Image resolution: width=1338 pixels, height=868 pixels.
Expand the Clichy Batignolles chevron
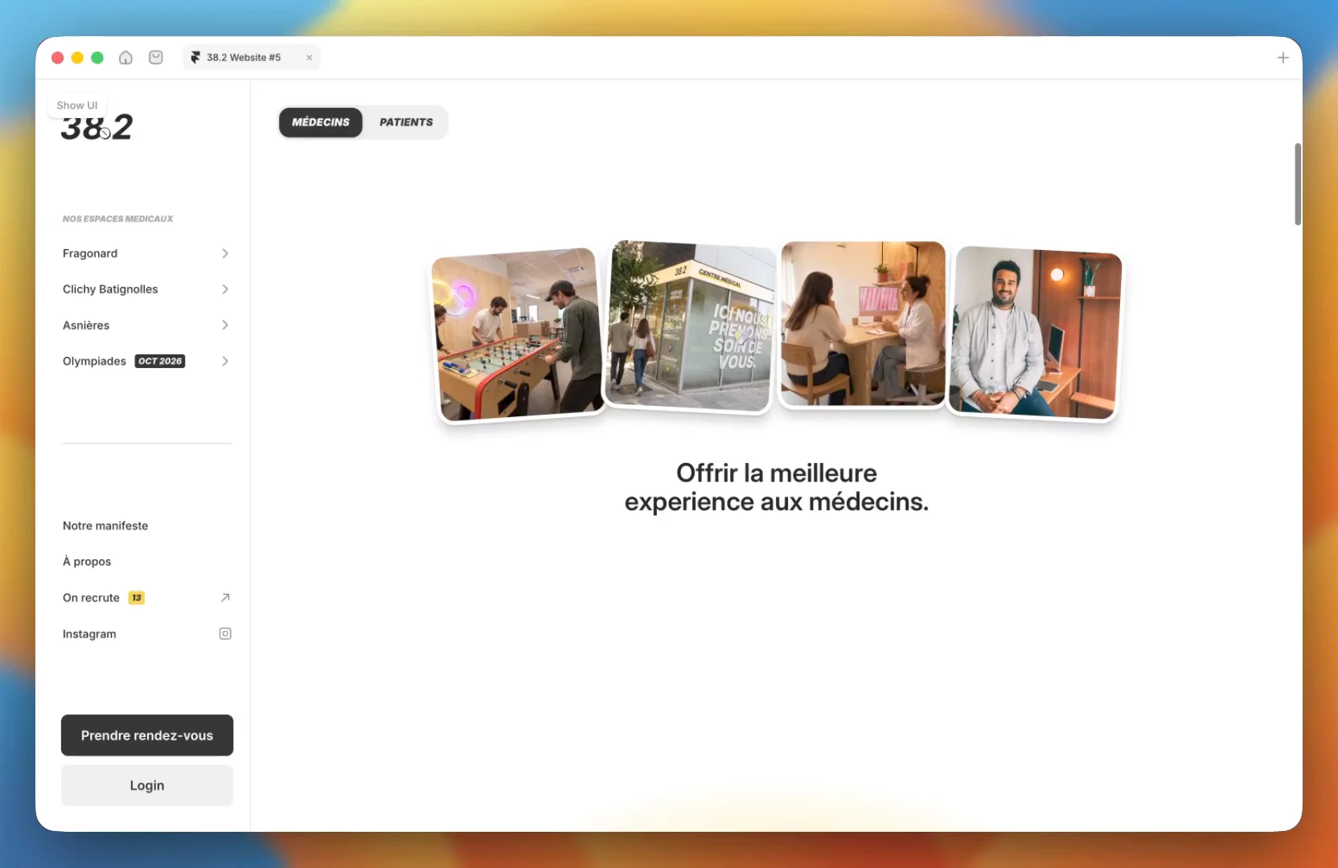(225, 289)
